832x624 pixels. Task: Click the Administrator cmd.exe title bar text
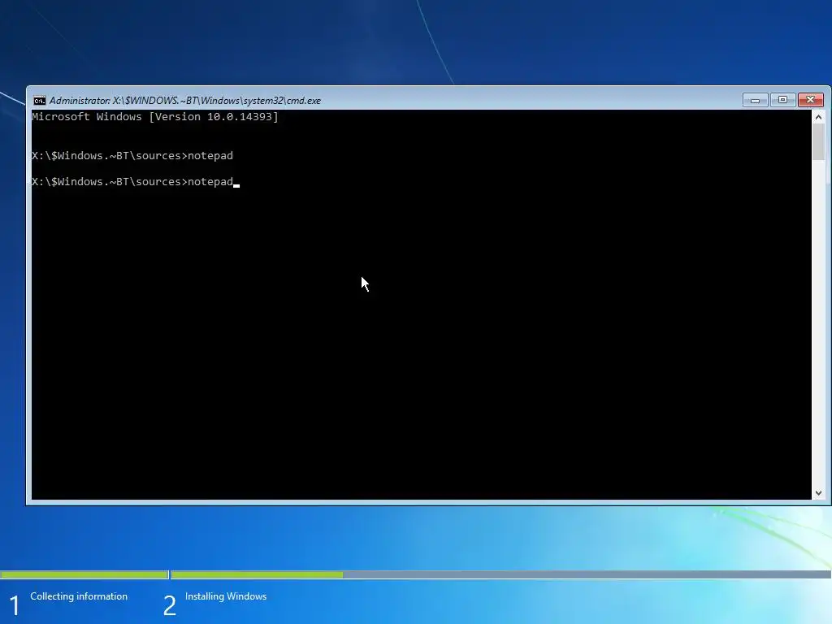point(185,100)
